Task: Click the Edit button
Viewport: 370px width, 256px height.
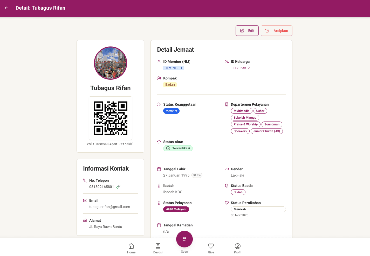Action: [x=247, y=31]
